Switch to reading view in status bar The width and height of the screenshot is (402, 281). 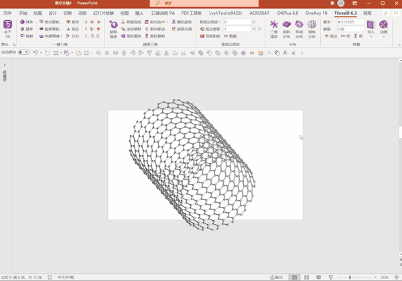tap(319, 277)
